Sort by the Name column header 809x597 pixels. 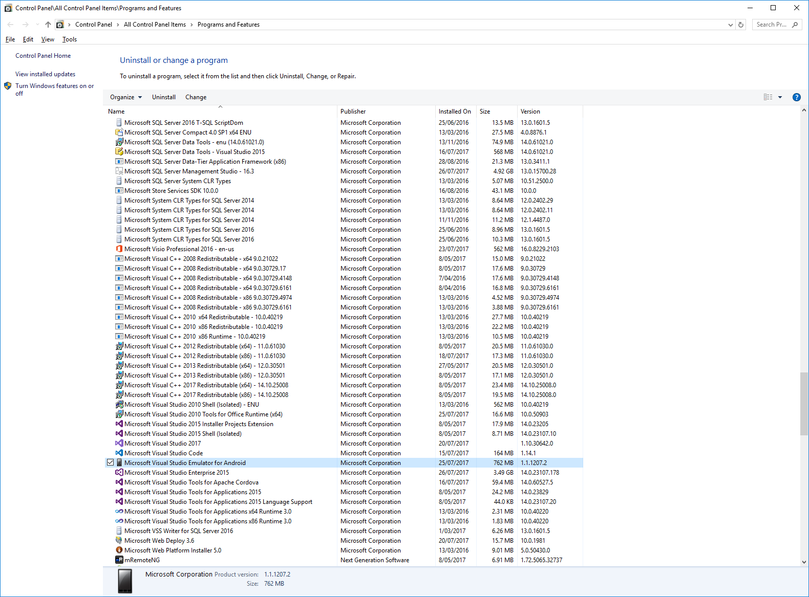pos(221,112)
